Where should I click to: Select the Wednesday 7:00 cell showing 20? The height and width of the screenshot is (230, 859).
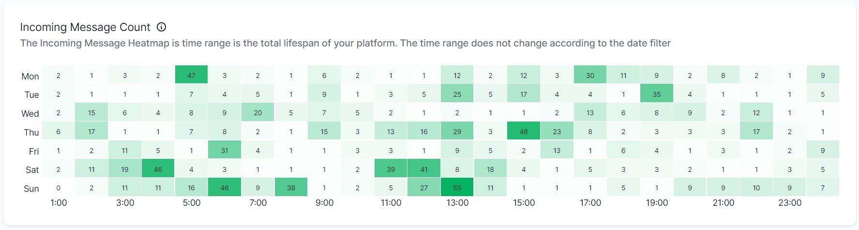[258, 112]
